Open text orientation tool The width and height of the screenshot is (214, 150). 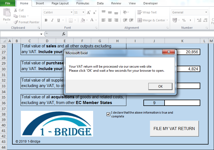[x=125, y=12]
